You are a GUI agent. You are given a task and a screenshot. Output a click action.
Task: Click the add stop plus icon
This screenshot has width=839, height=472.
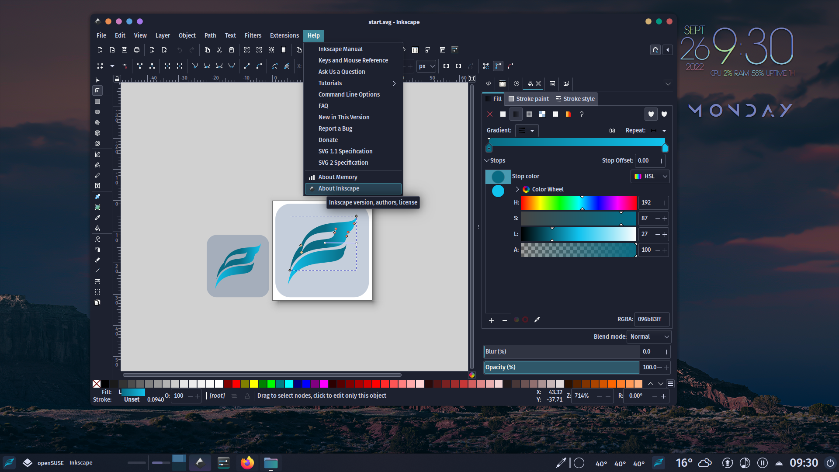(x=491, y=320)
